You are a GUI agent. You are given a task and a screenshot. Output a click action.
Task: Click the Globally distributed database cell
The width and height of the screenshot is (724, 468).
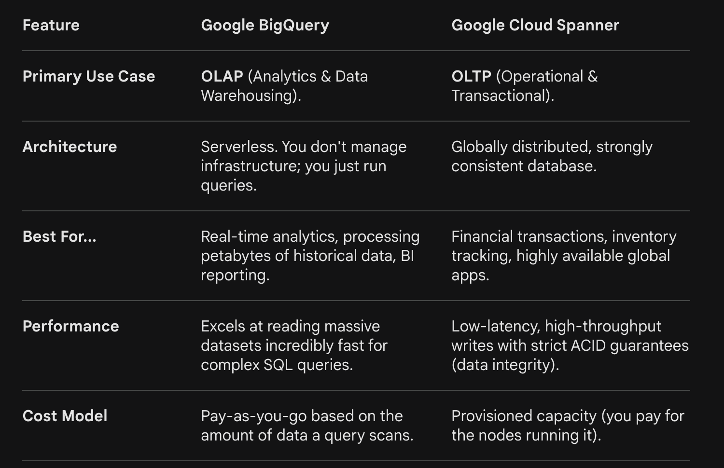(x=552, y=156)
